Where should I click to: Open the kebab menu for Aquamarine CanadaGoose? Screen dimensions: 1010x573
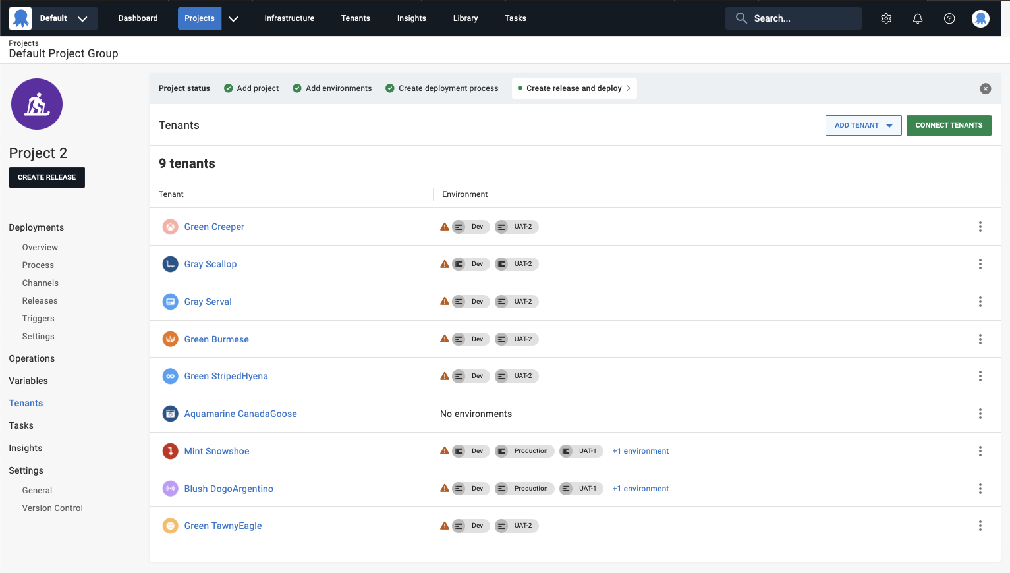click(x=980, y=414)
